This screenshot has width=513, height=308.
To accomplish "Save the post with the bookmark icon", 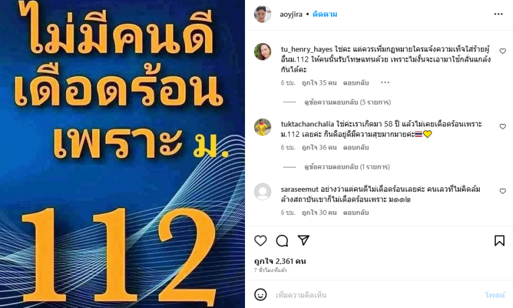I will [x=500, y=241].
